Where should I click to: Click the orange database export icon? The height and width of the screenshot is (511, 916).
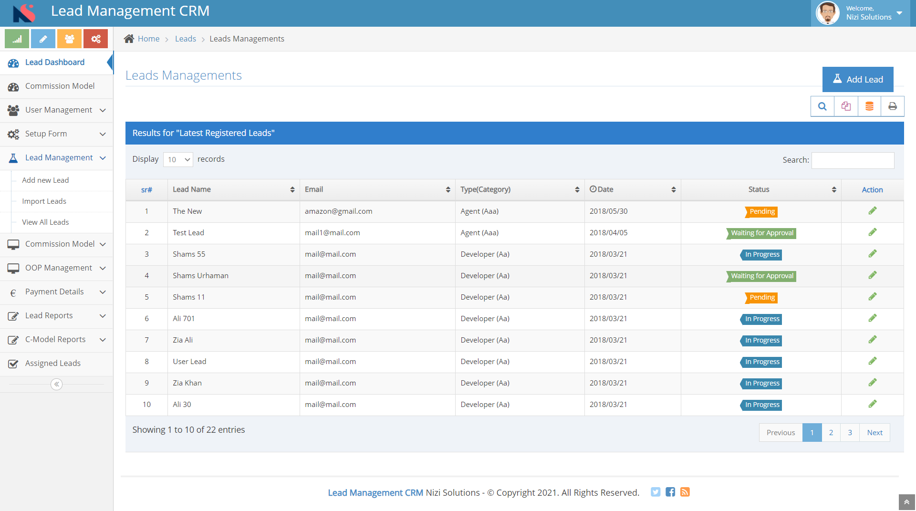tap(869, 106)
